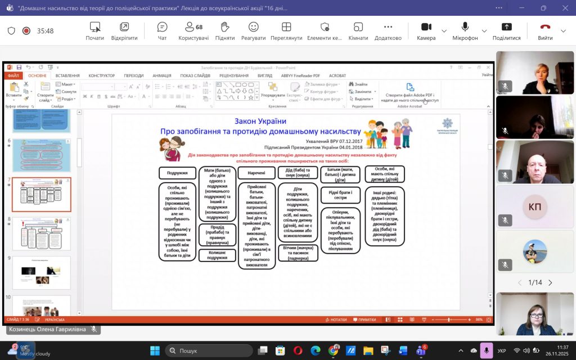Expand the microphone options chevron

point(485,31)
